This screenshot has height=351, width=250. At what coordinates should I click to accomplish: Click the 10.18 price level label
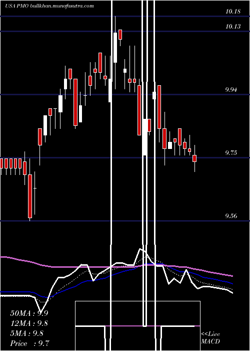pyautogui.click(x=233, y=12)
